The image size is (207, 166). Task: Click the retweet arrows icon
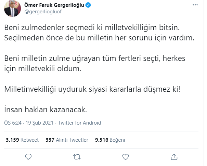pyautogui.click(x=77, y=157)
